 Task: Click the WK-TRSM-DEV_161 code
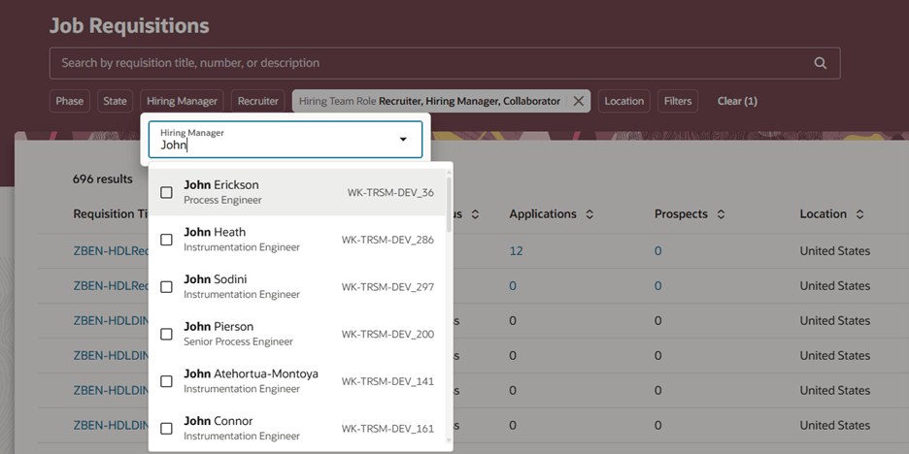point(387,429)
